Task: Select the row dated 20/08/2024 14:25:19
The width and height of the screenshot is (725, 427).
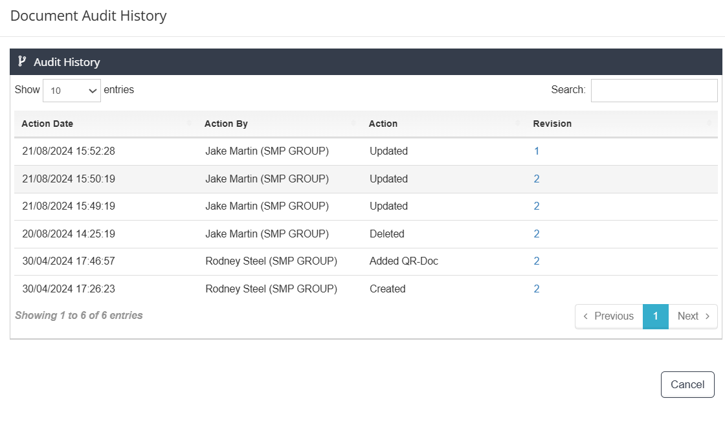Action: (x=69, y=234)
